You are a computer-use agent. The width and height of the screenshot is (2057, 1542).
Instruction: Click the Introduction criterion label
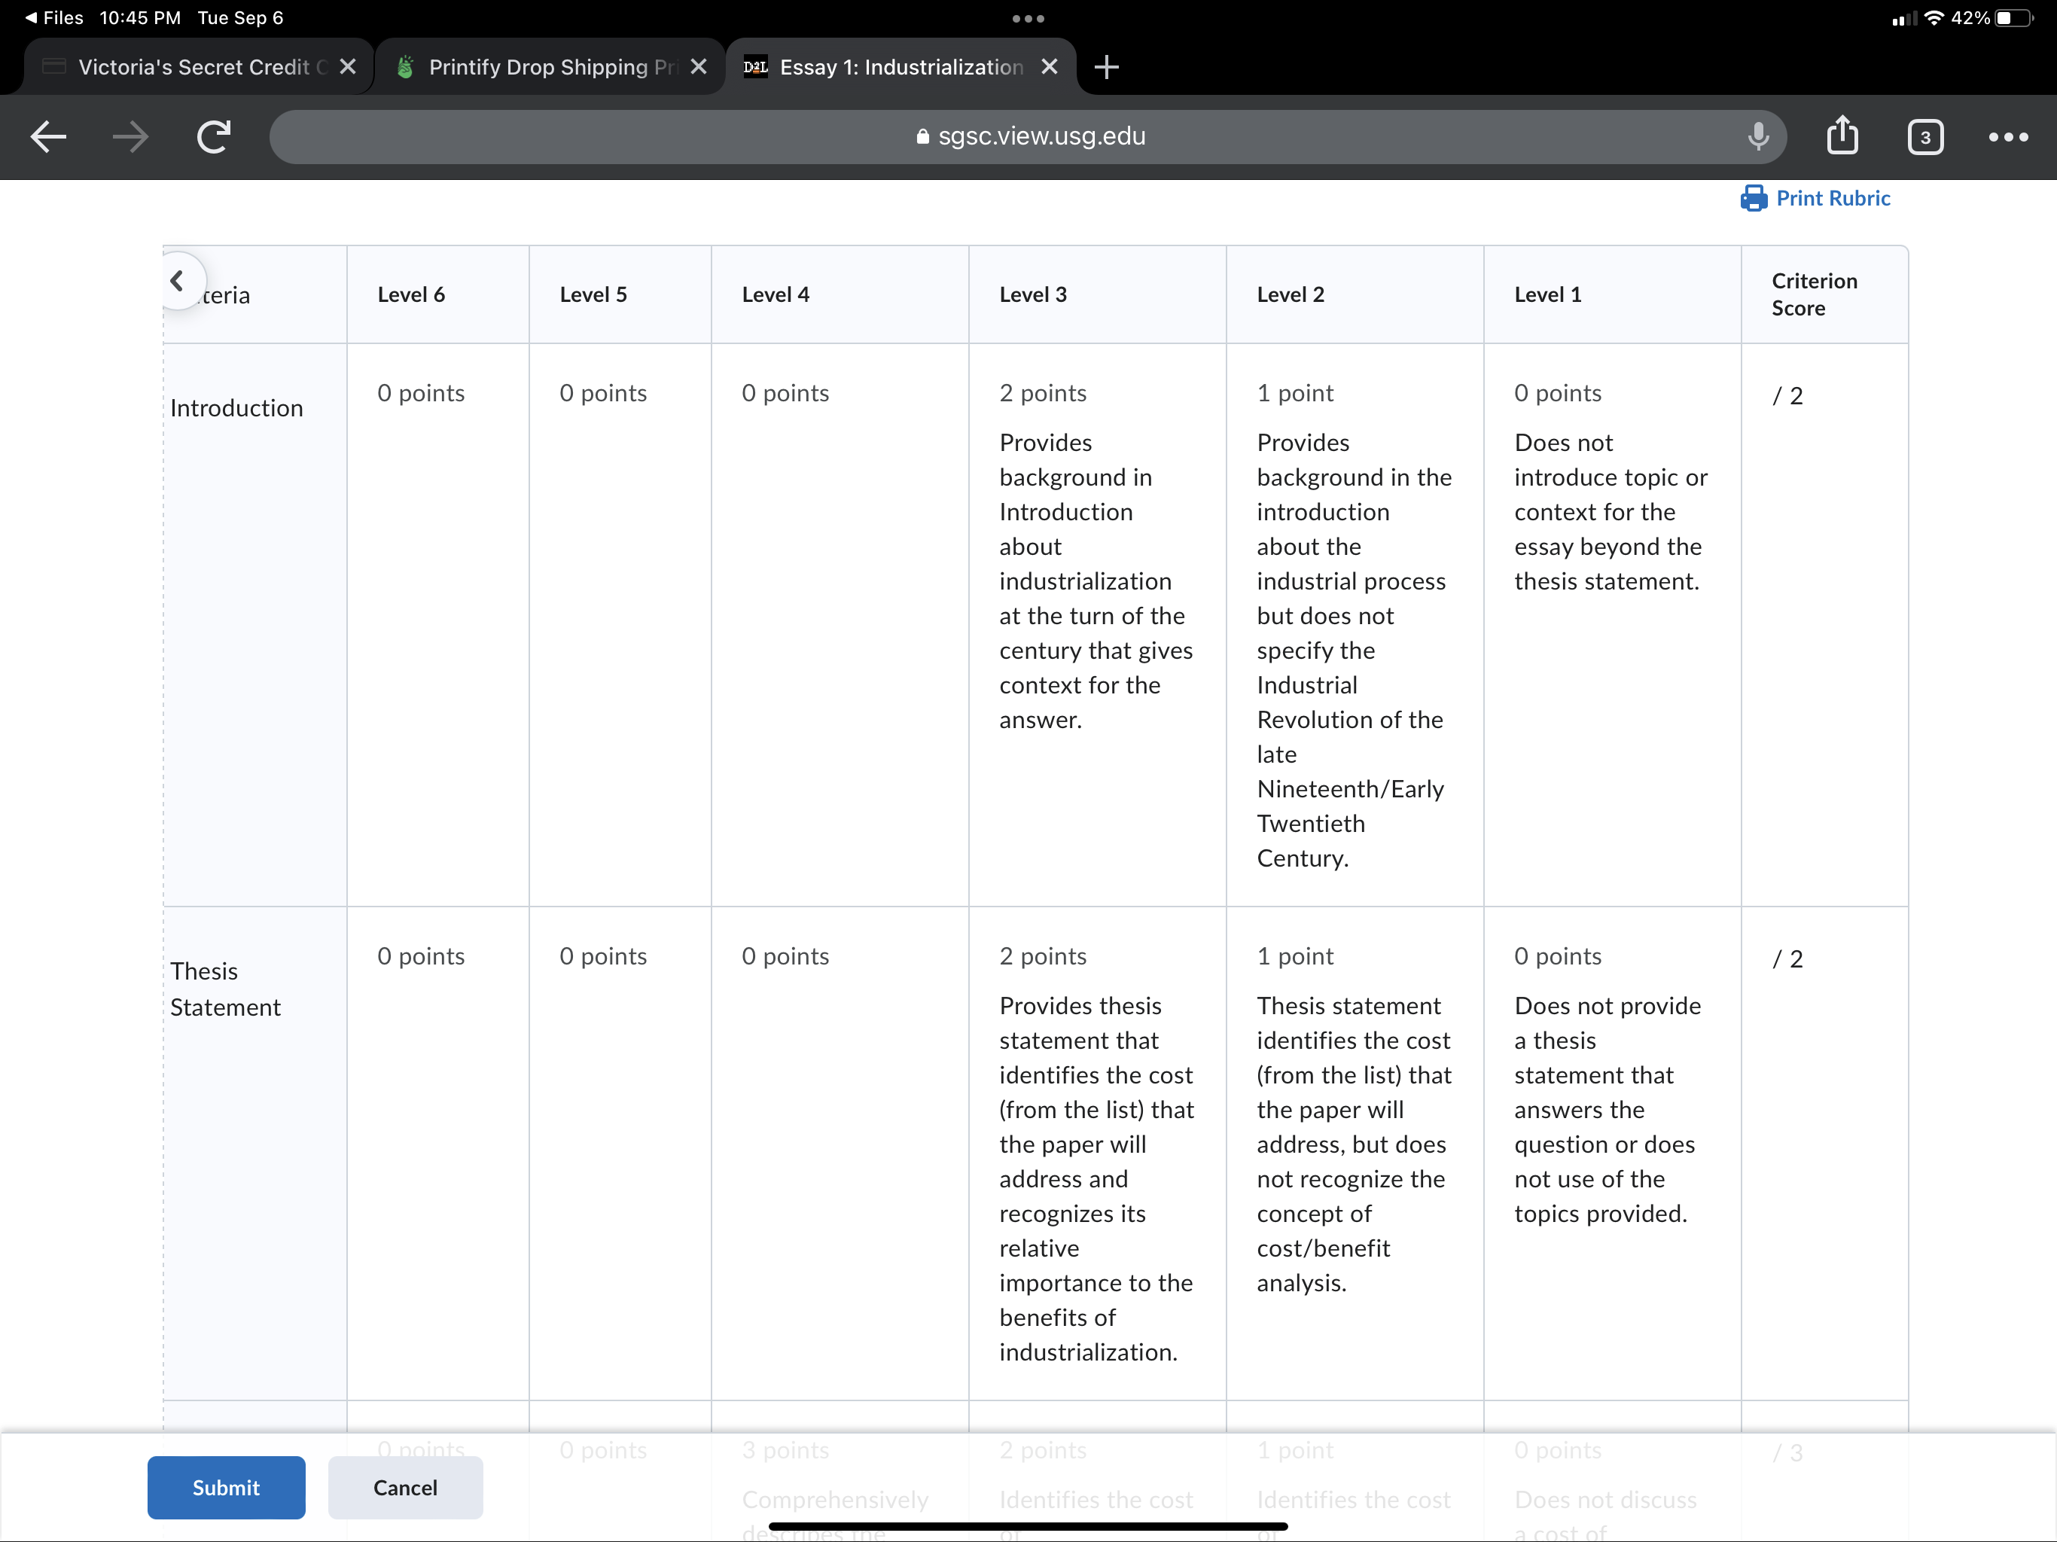[x=236, y=408]
